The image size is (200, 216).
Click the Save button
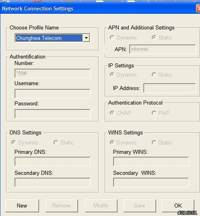(140, 206)
